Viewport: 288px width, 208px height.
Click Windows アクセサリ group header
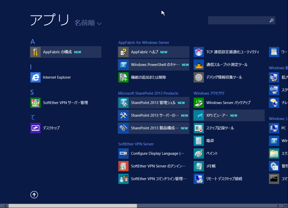209,93
